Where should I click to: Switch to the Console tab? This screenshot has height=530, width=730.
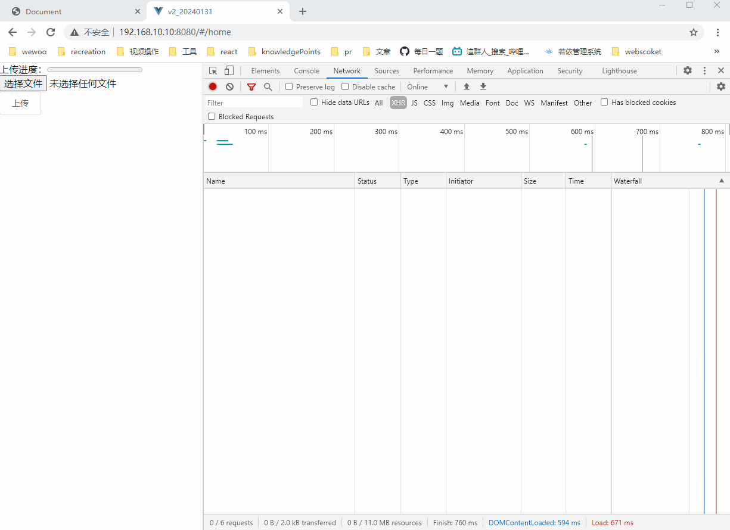pos(306,70)
